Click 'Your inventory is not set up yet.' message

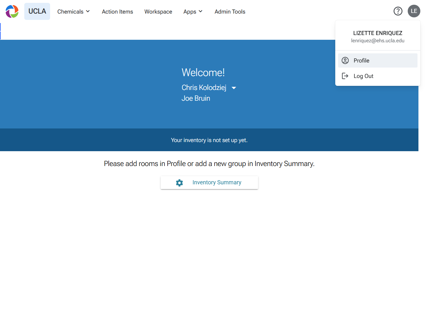(209, 140)
